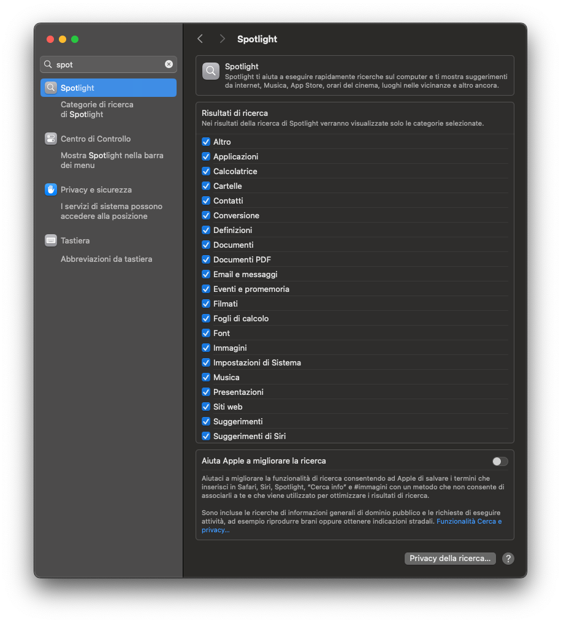Uncheck the Calcolatrice checkbox

tap(206, 171)
